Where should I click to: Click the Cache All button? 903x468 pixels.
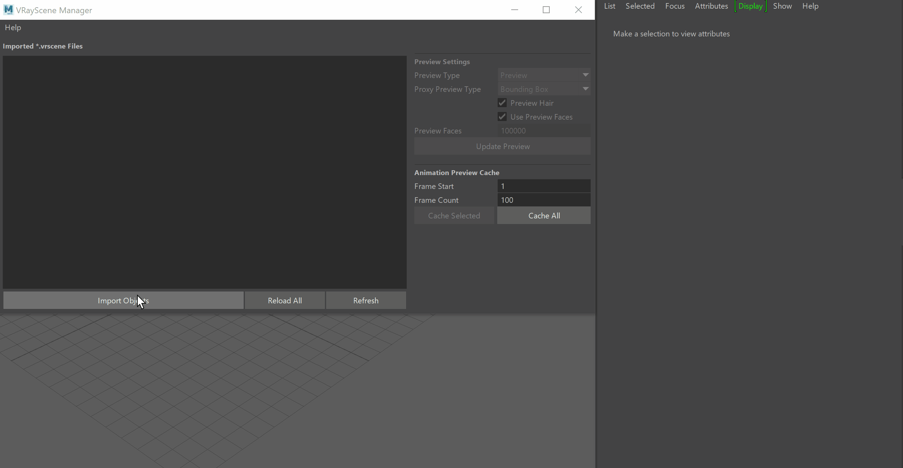point(544,216)
